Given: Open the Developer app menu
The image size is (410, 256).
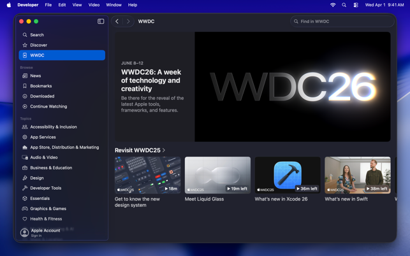Looking at the screenshot, I should point(28,5).
